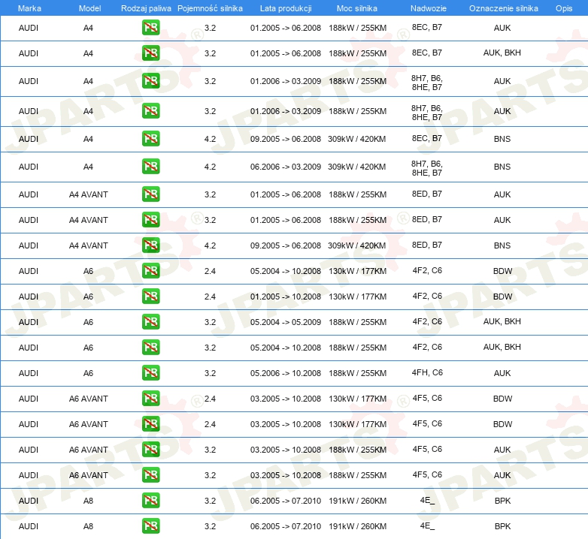Click the Model column header
The width and height of the screenshot is (588, 539).
click(x=89, y=8)
